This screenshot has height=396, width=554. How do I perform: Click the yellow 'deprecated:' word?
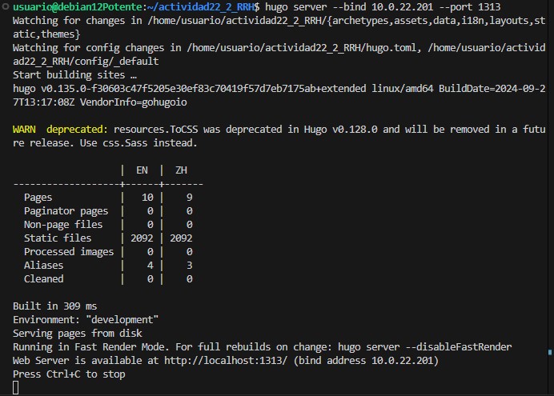(77, 129)
